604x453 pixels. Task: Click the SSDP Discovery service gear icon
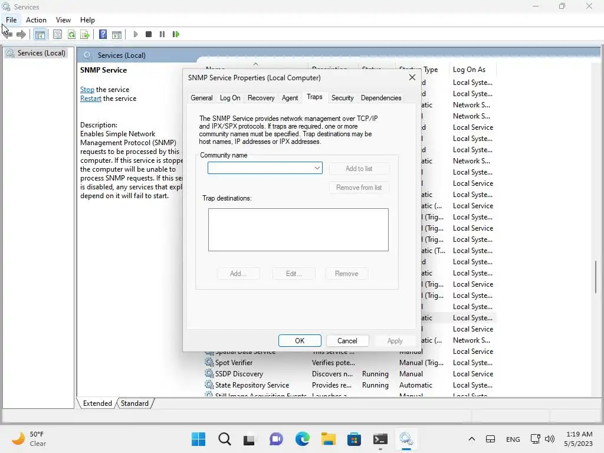tap(209, 373)
